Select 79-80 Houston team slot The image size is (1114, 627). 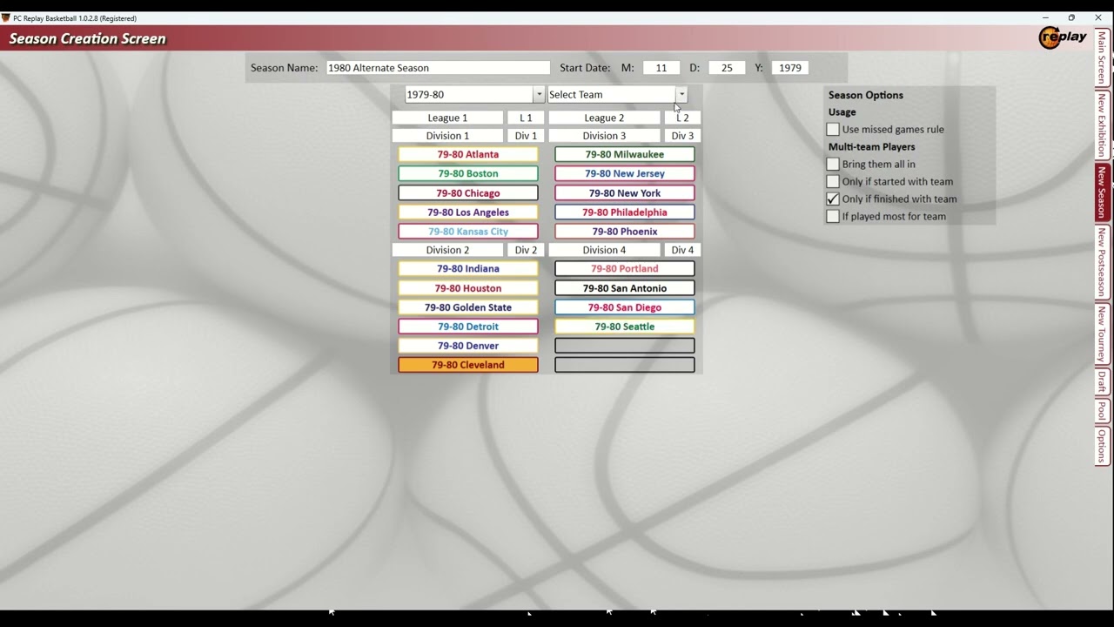pyautogui.click(x=468, y=287)
